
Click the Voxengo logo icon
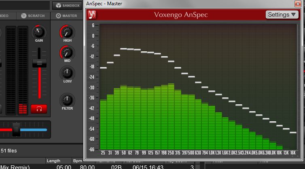tap(92, 15)
